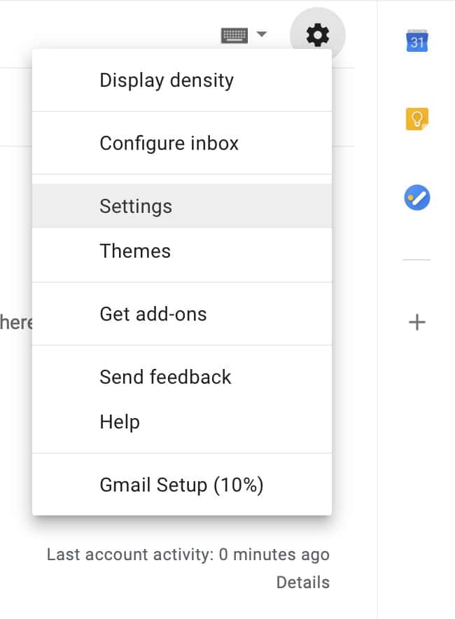This screenshot has height=619, width=455.
Task: Choose the Get add-ons menu entry
Action: coord(153,314)
